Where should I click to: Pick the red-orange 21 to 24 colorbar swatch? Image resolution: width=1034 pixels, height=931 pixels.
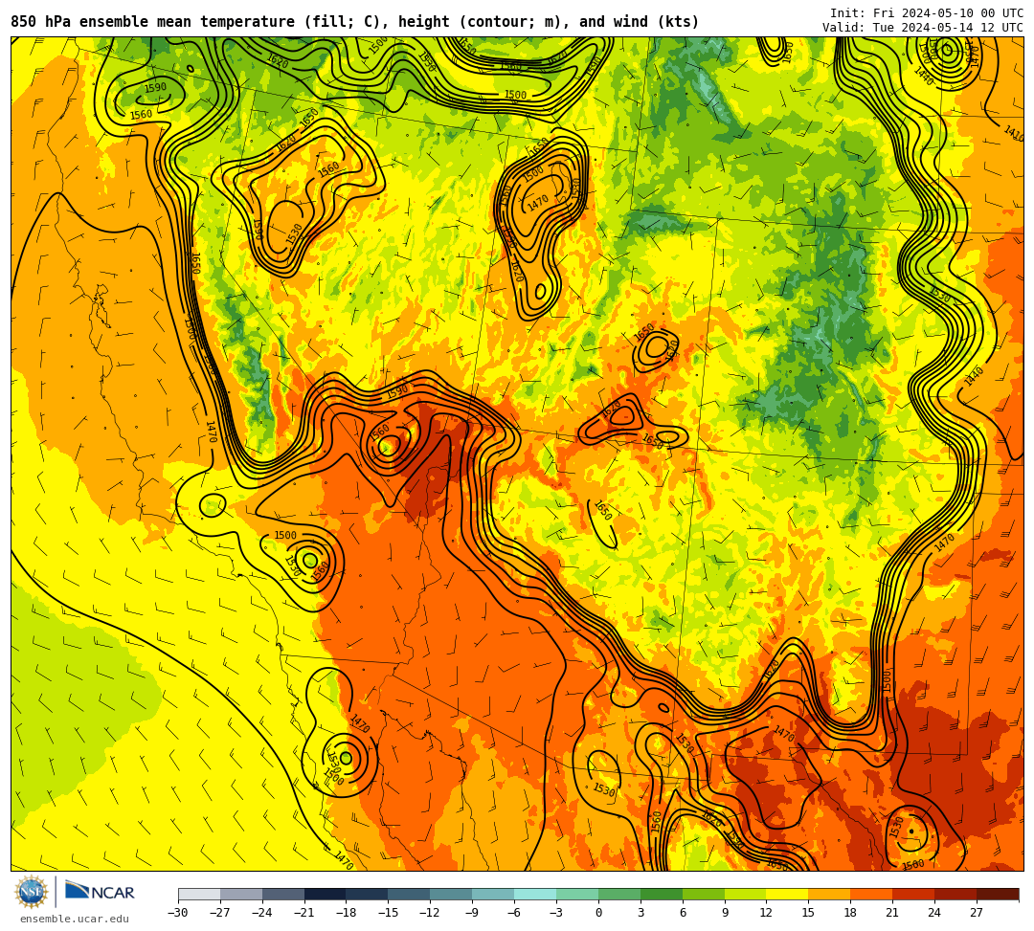(914, 894)
